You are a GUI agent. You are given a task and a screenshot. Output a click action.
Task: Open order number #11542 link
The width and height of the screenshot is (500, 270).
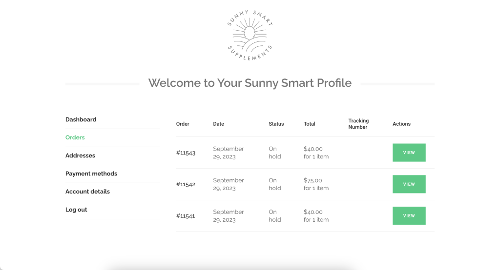pos(186,184)
